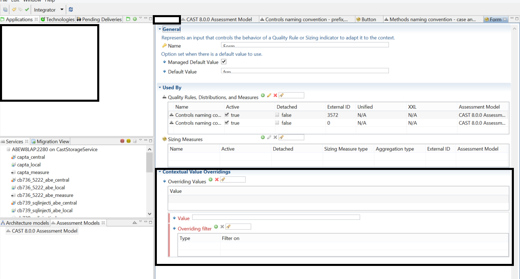Collapse the Contextual Value Overridings section
This screenshot has height=279, width=520.
click(160, 172)
